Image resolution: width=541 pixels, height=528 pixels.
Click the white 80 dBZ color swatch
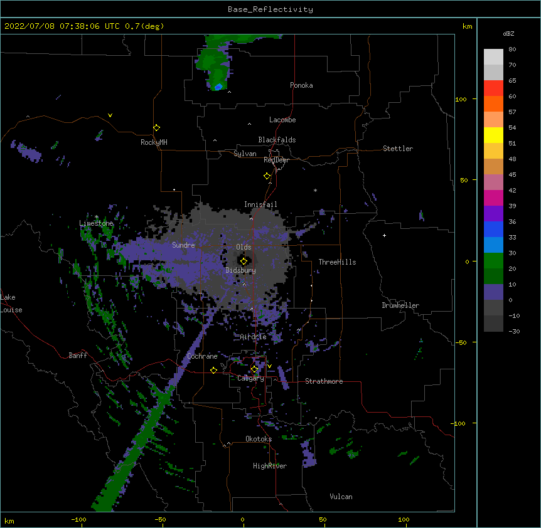(x=493, y=57)
